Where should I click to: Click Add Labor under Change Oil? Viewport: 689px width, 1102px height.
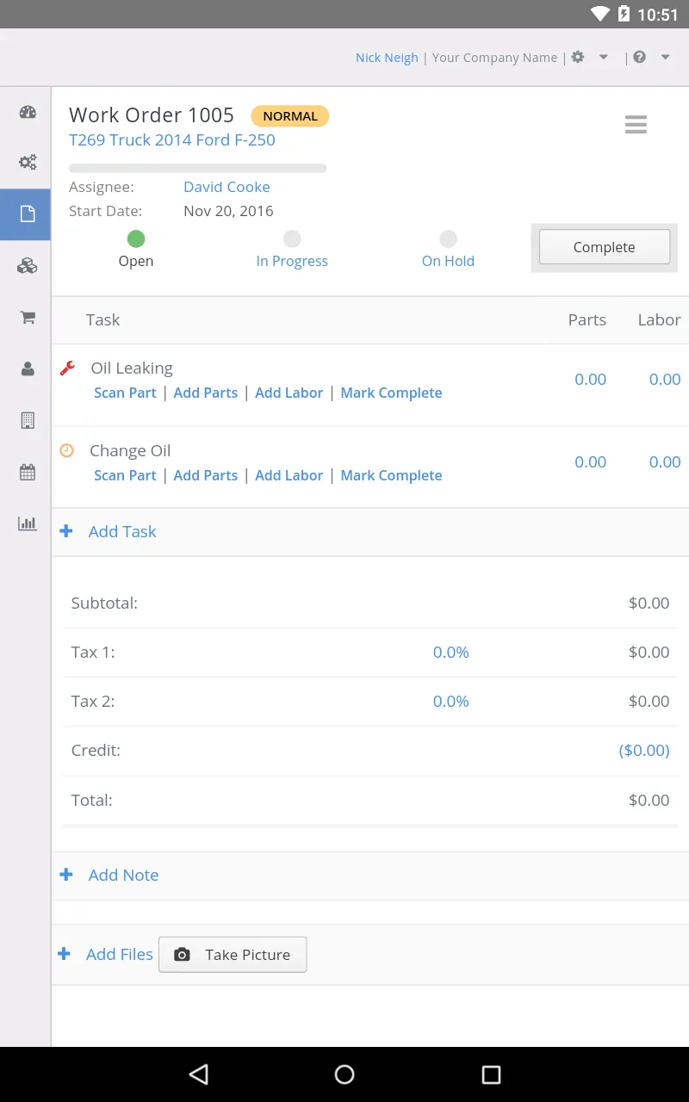click(x=289, y=475)
